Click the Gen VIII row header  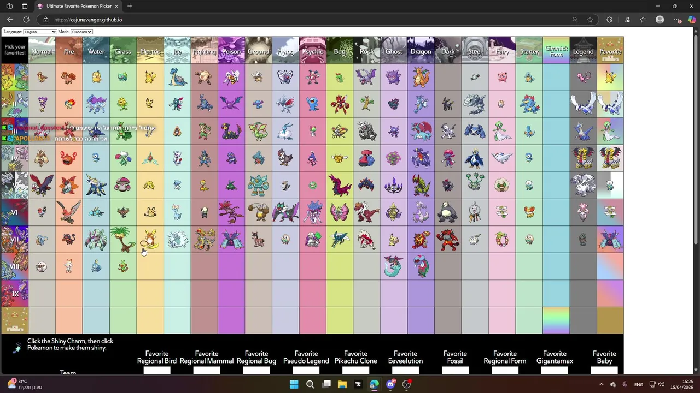[15, 266]
